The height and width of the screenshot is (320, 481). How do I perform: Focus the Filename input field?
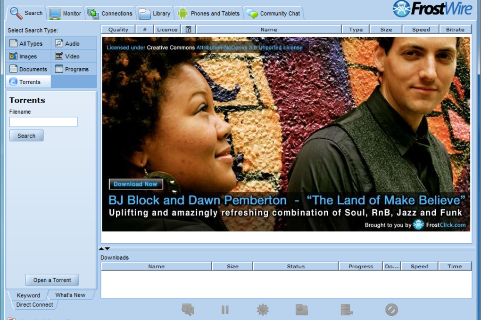coord(43,122)
